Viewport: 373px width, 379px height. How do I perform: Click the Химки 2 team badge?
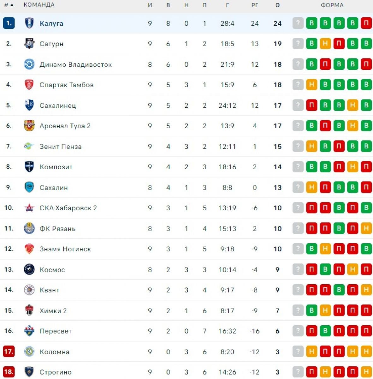29,311
